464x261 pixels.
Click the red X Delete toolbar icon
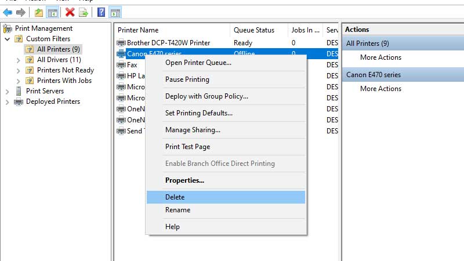click(70, 12)
